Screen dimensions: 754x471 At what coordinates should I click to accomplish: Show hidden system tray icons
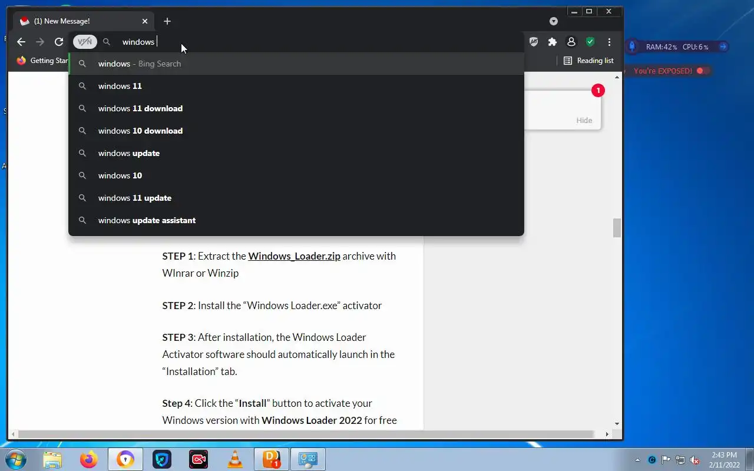637,460
